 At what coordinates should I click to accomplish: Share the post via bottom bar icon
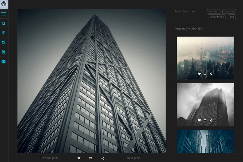click(x=103, y=158)
